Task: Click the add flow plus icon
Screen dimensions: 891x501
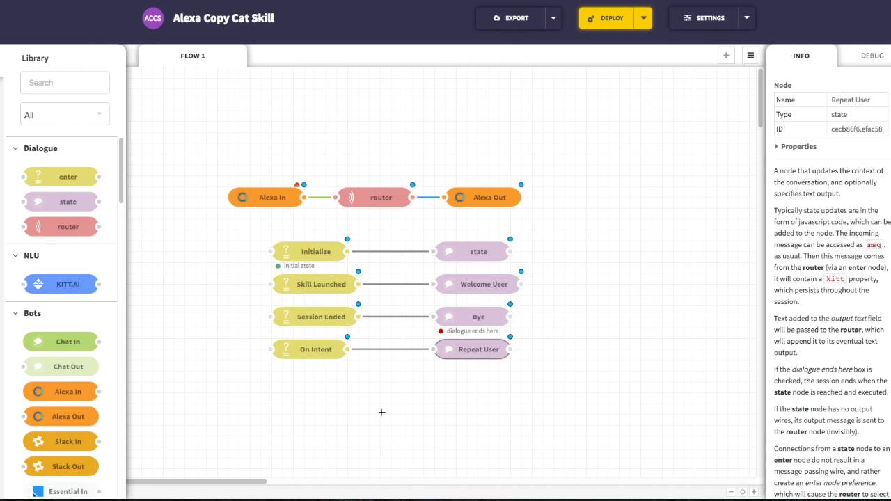Action: [726, 56]
